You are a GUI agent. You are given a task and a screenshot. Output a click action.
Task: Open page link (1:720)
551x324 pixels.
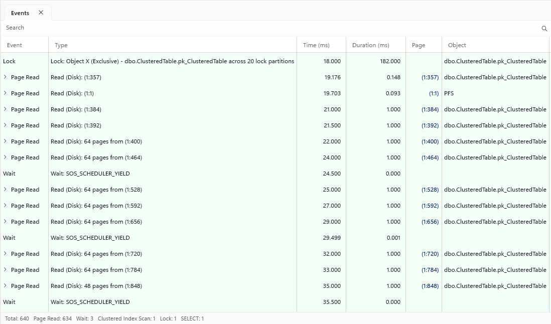[x=430, y=254]
